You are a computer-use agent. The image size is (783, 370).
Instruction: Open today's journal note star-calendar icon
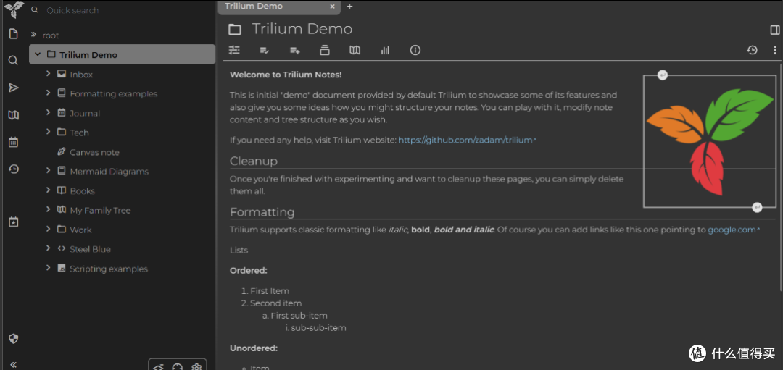coord(14,222)
